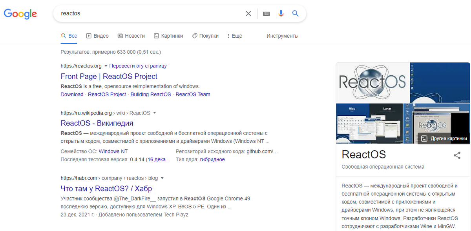This screenshot has width=471, height=231.
Task: Click the Windows NT link
Action: 113,151
